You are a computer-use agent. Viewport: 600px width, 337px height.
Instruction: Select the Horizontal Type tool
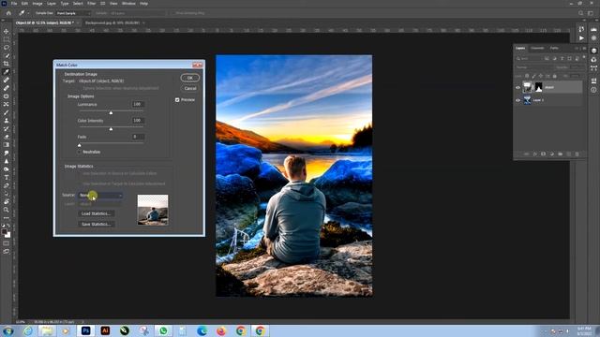7,177
